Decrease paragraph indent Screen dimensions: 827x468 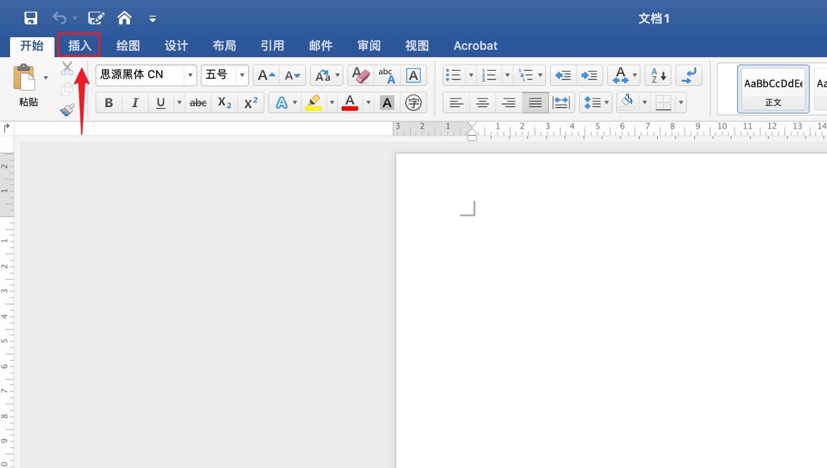563,76
